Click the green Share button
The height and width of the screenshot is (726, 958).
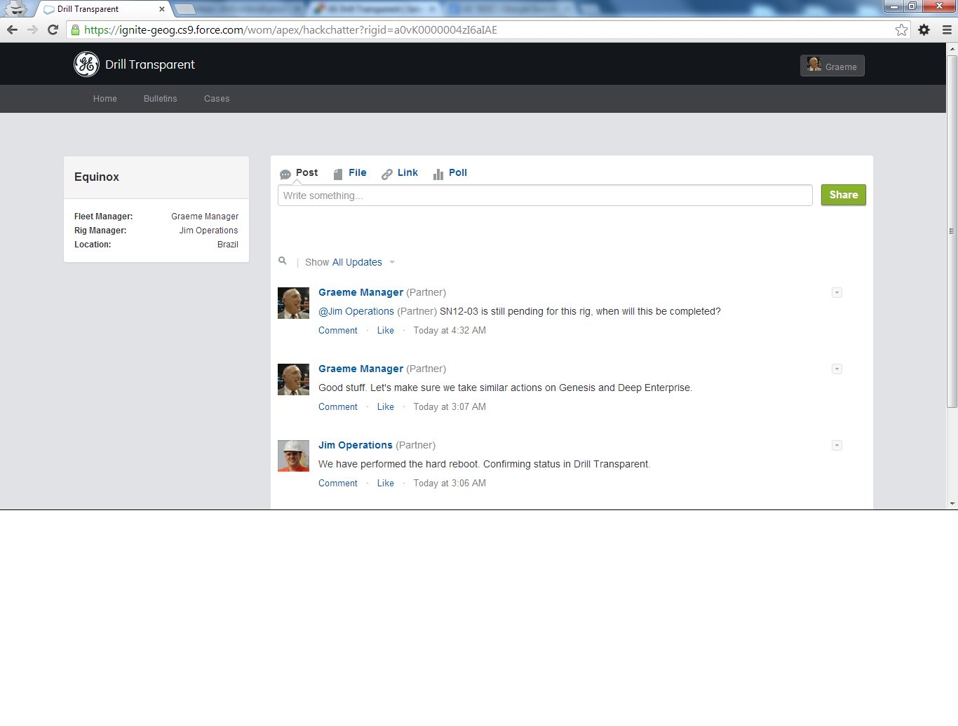click(x=843, y=195)
